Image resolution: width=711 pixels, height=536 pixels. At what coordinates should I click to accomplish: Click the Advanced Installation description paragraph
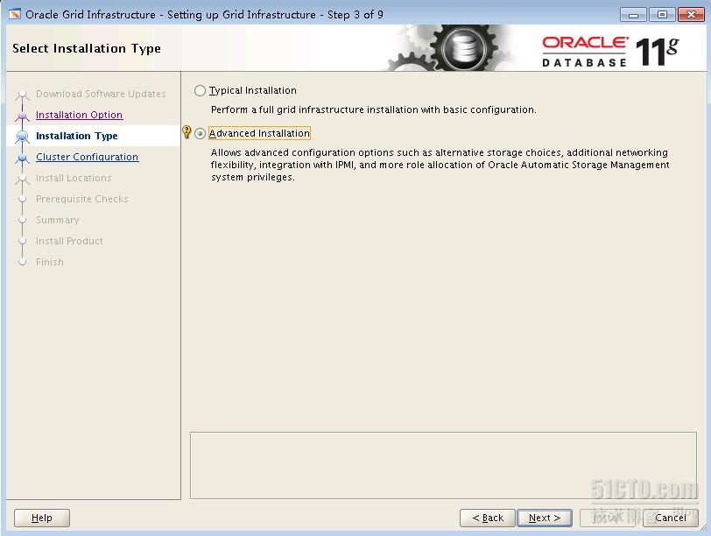[x=440, y=165]
